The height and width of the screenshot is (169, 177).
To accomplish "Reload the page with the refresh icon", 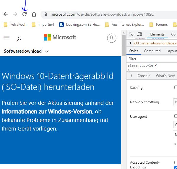I will tap(25, 14).
